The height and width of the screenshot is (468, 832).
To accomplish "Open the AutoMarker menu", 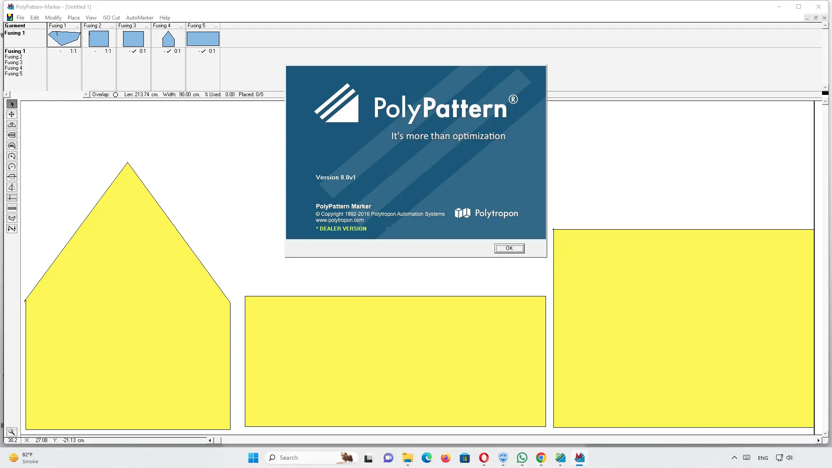I will [x=140, y=17].
